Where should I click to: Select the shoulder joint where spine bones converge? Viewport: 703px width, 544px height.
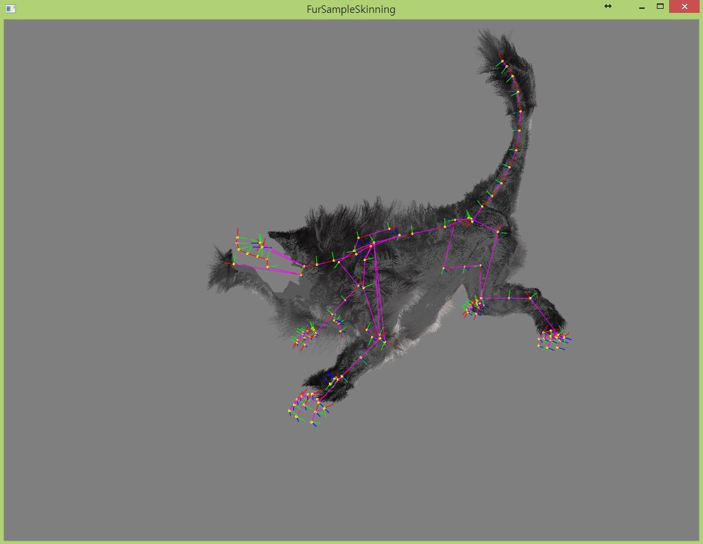[371, 246]
